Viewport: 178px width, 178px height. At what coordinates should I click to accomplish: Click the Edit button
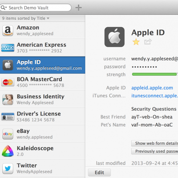(99, 173)
